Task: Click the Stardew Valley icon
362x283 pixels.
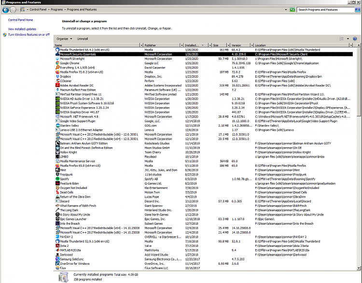Action: pyautogui.click(x=57, y=126)
